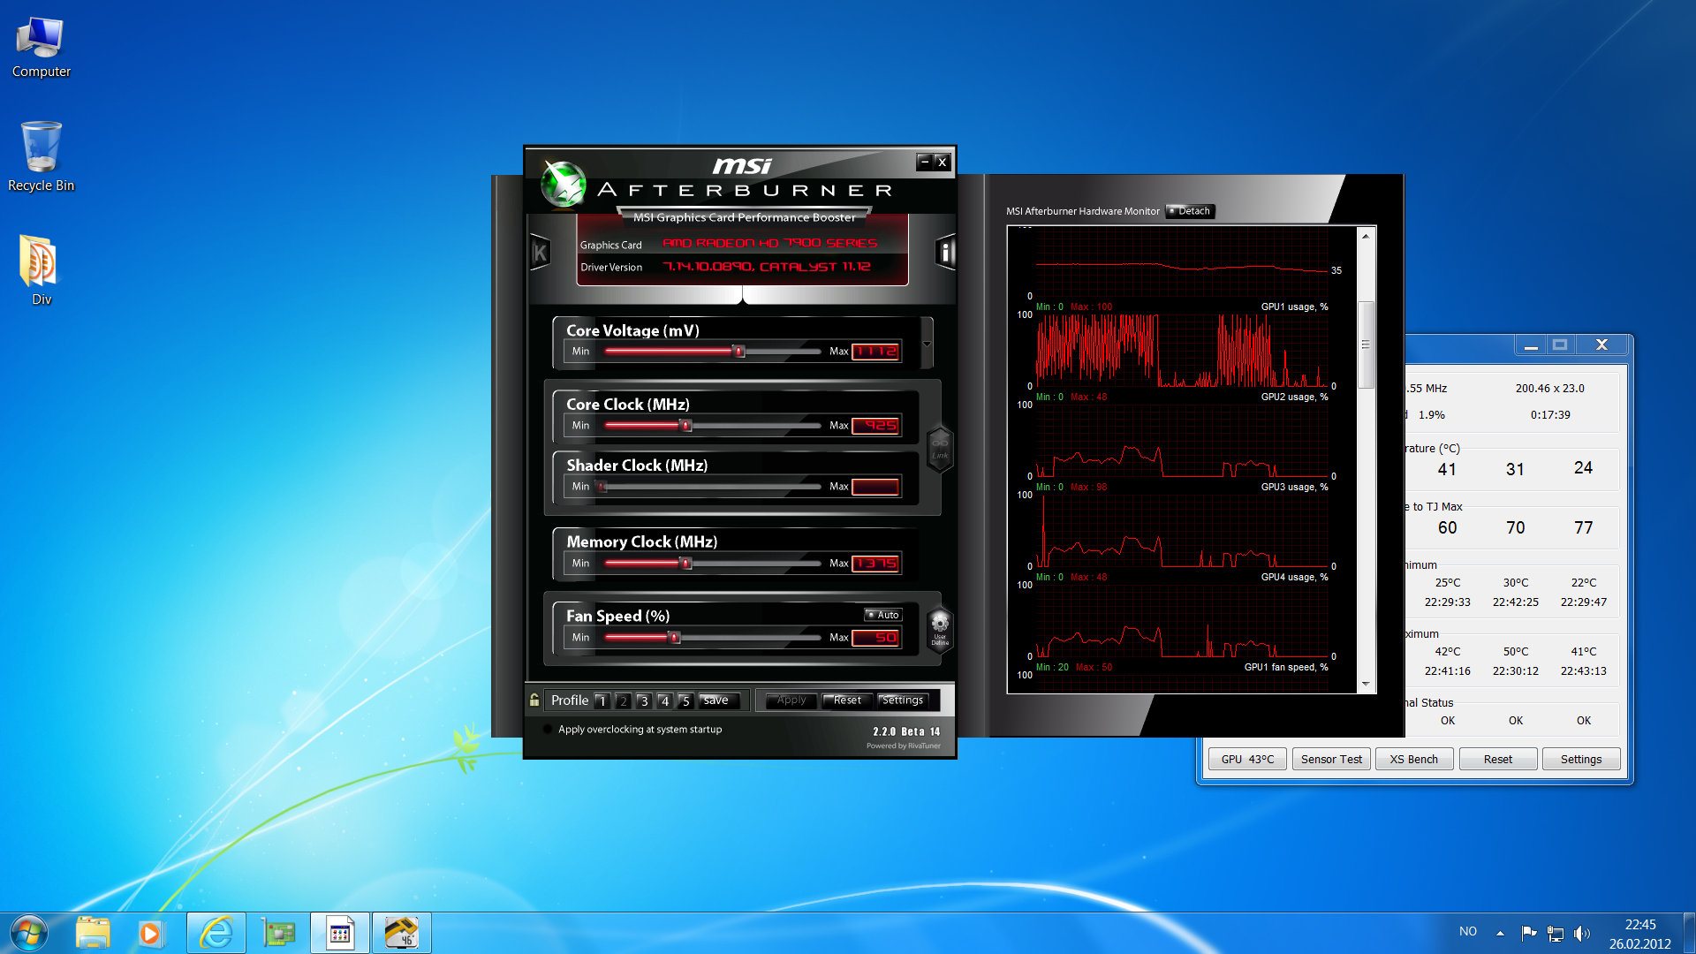Select profile slot 3

[644, 700]
